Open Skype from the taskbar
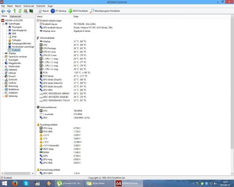The height and width of the screenshot is (187, 234). [x=26, y=183]
